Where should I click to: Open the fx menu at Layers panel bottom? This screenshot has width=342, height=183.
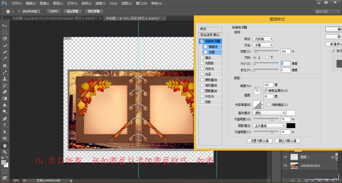point(299,180)
